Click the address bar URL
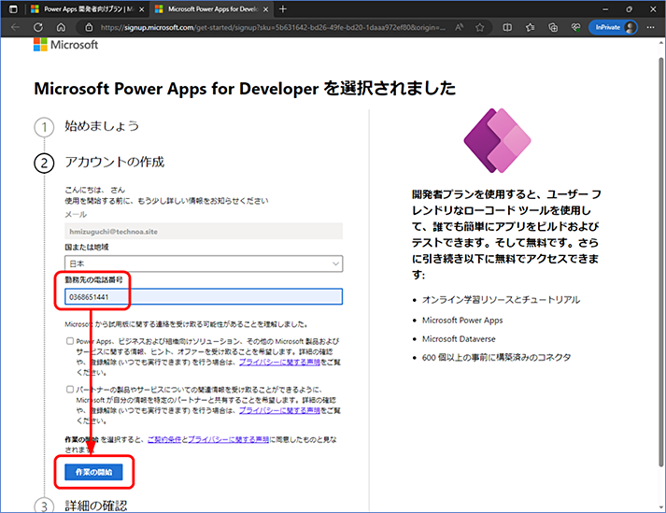 pyautogui.click(x=273, y=27)
